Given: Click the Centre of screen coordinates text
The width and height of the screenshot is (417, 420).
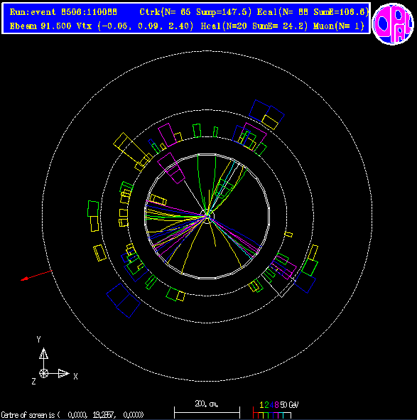Looking at the screenshot, I should [x=72, y=415].
